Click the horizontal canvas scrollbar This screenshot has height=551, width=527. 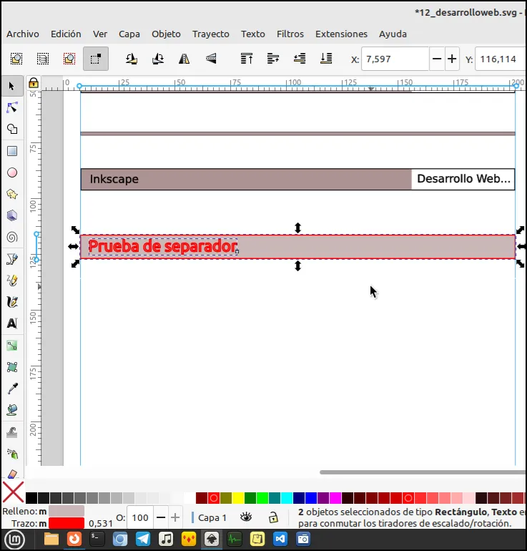point(423,472)
